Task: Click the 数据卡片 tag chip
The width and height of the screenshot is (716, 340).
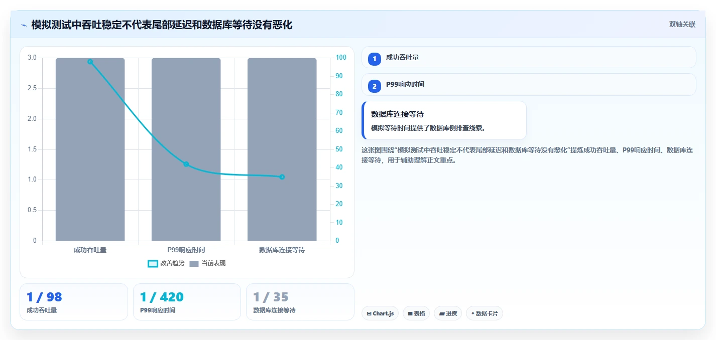Action: (485, 313)
